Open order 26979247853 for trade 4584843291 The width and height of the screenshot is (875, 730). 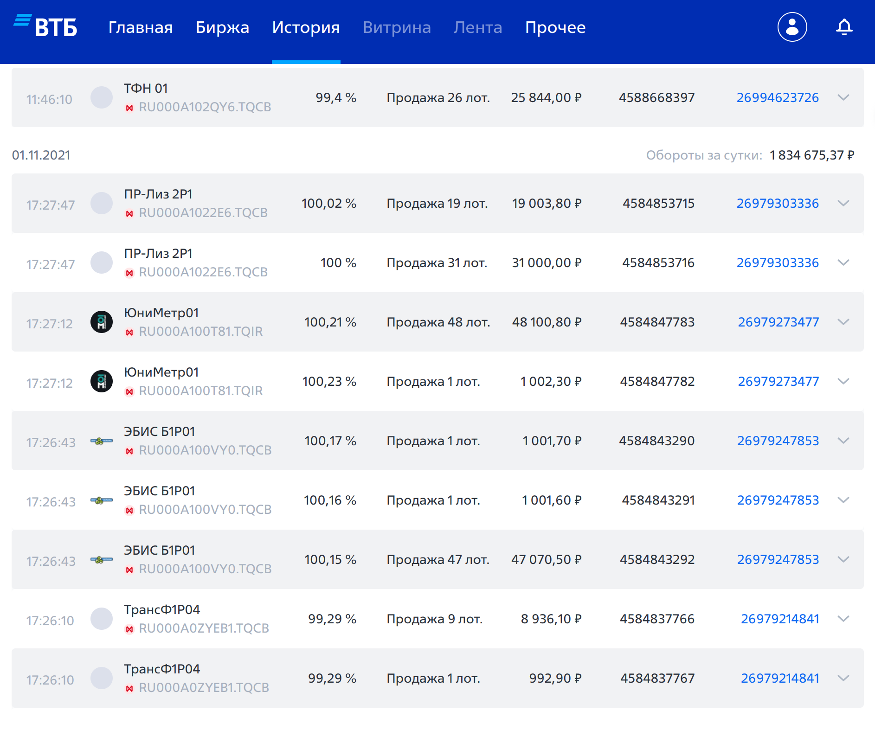(778, 500)
